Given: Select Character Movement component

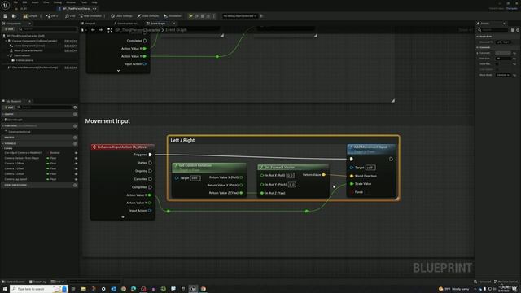Looking at the screenshot, I should coord(34,68).
